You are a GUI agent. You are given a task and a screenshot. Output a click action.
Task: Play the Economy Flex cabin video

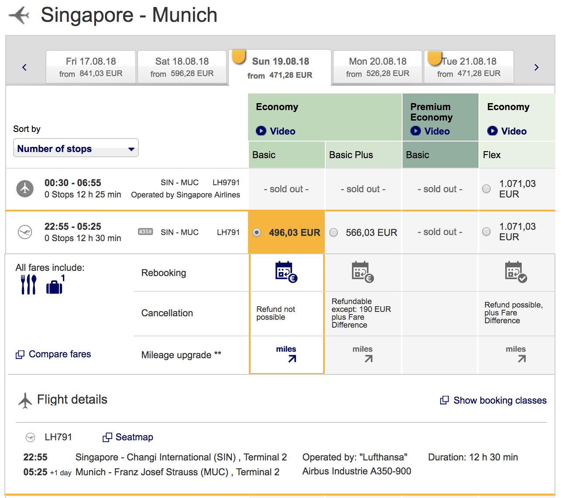click(507, 131)
